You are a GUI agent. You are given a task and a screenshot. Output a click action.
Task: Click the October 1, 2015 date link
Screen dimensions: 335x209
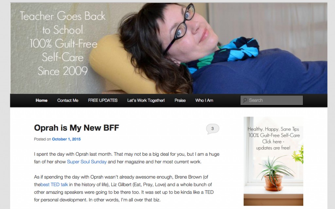pos(66,139)
